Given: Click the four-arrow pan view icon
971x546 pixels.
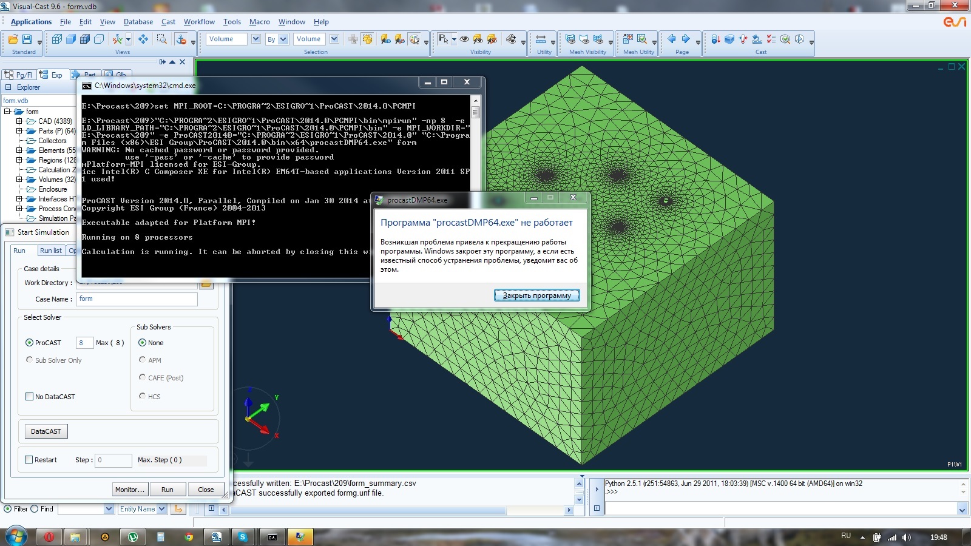Looking at the screenshot, I should [143, 39].
